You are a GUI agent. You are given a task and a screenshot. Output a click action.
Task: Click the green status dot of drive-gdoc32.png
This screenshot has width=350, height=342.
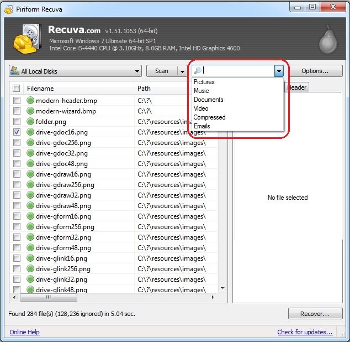pos(30,153)
